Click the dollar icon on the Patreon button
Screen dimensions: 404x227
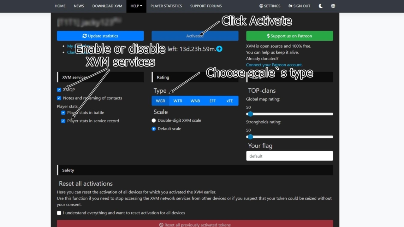[268, 36]
